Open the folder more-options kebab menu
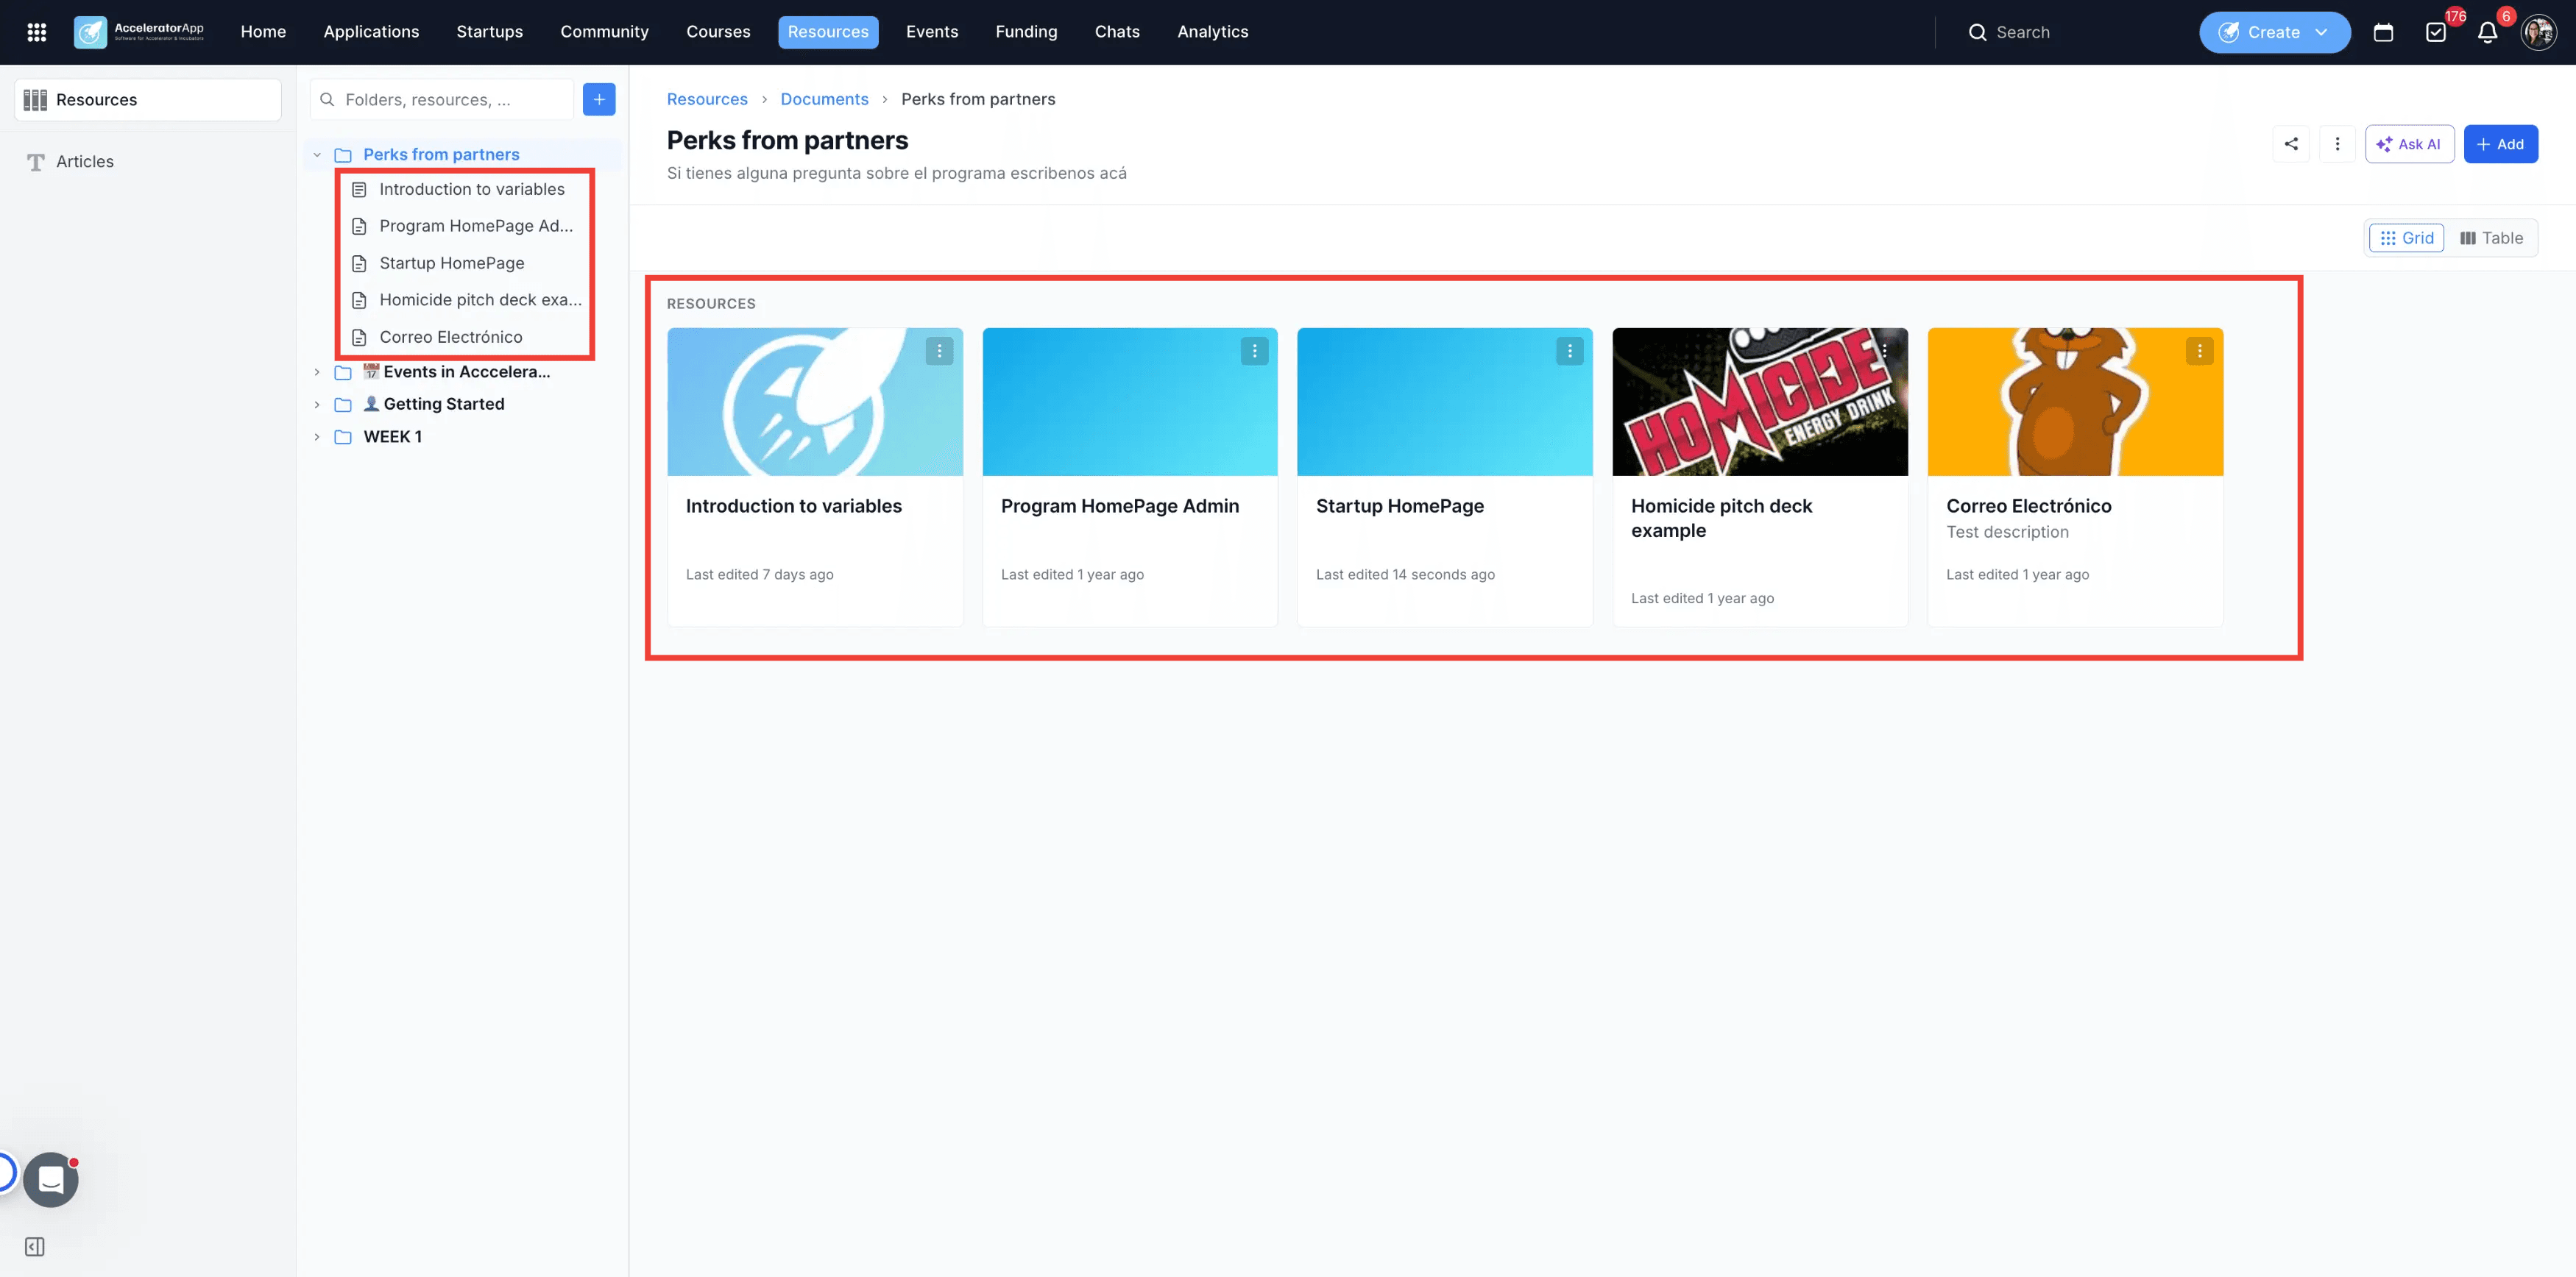This screenshot has height=1277, width=2576. pos(2337,144)
